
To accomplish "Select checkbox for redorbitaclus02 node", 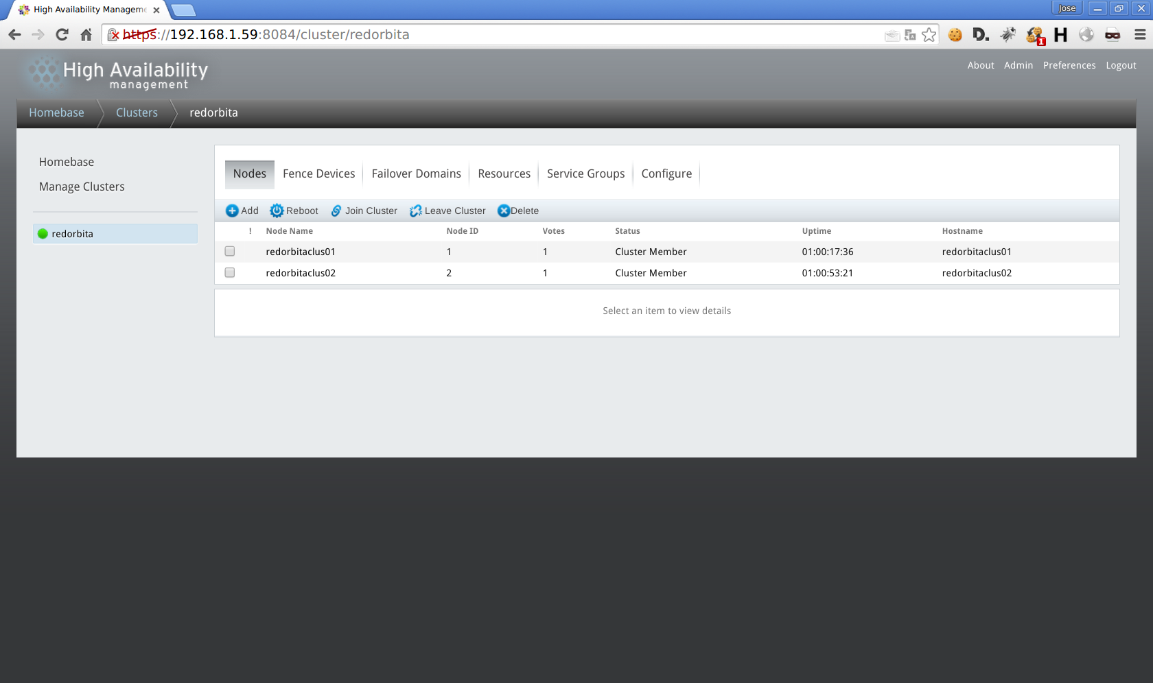I will coord(230,273).
